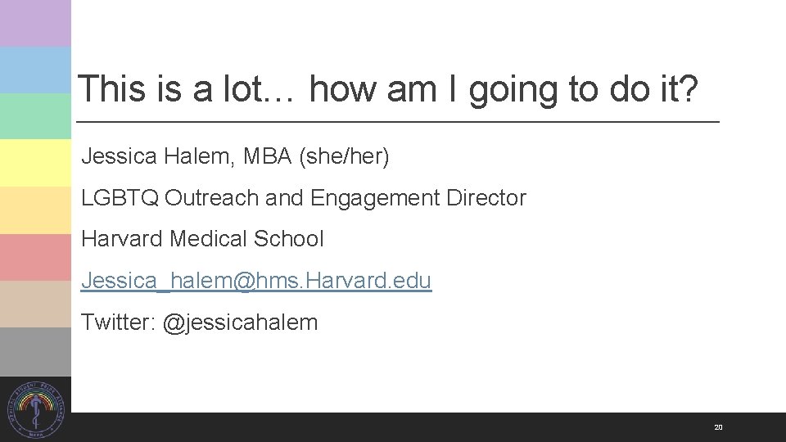Select the tan color block
The image size is (786, 442).
35,304
